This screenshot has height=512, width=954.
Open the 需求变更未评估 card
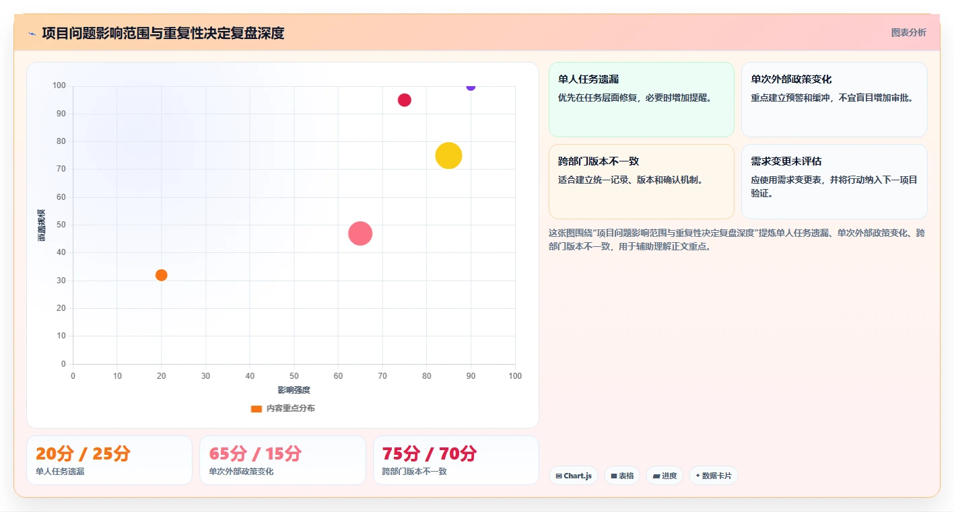click(834, 182)
